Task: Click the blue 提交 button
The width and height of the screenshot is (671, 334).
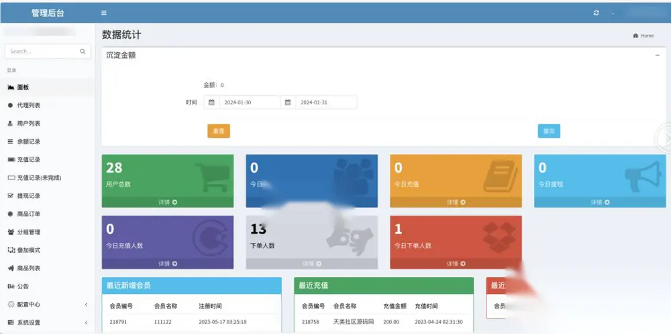Action: (549, 131)
